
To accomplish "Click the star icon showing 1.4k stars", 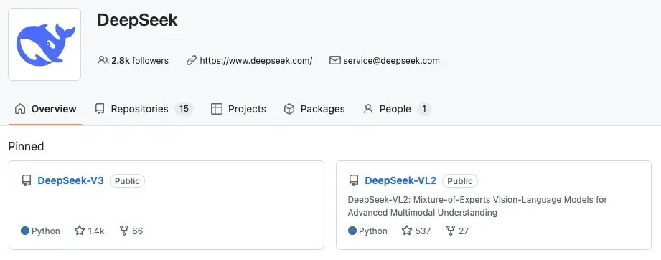I will pos(80,231).
